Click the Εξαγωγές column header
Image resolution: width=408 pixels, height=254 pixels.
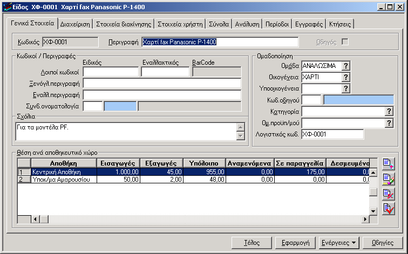161,163
